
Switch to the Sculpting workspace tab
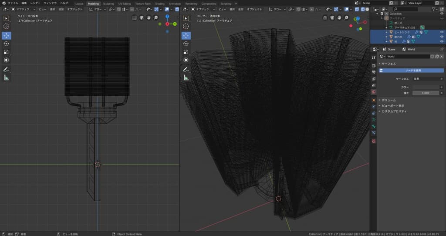click(109, 3)
